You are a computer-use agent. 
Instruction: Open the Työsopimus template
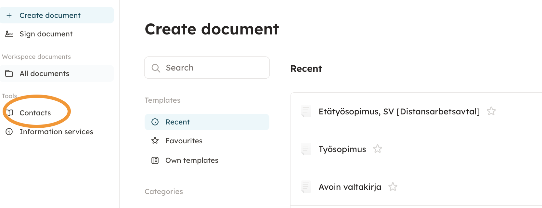[x=342, y=149]
